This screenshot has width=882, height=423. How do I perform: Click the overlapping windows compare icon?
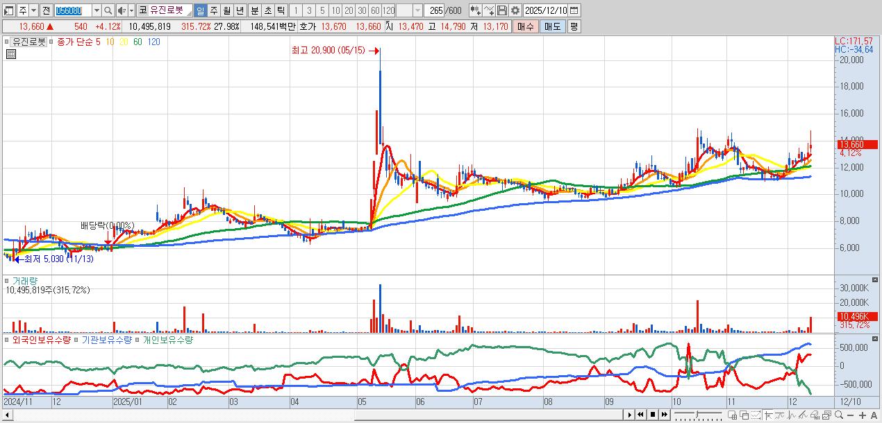pyautogui.click(x=744, y=415)
